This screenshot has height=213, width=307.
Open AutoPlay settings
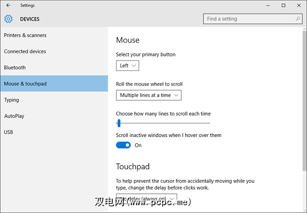[x=14, y=116]
